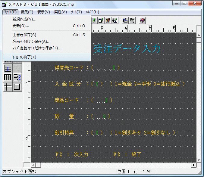Click the calculator grid toolbar icon
Image resolution: width=204 pixels, height=177 pixels.
[125, 20]
